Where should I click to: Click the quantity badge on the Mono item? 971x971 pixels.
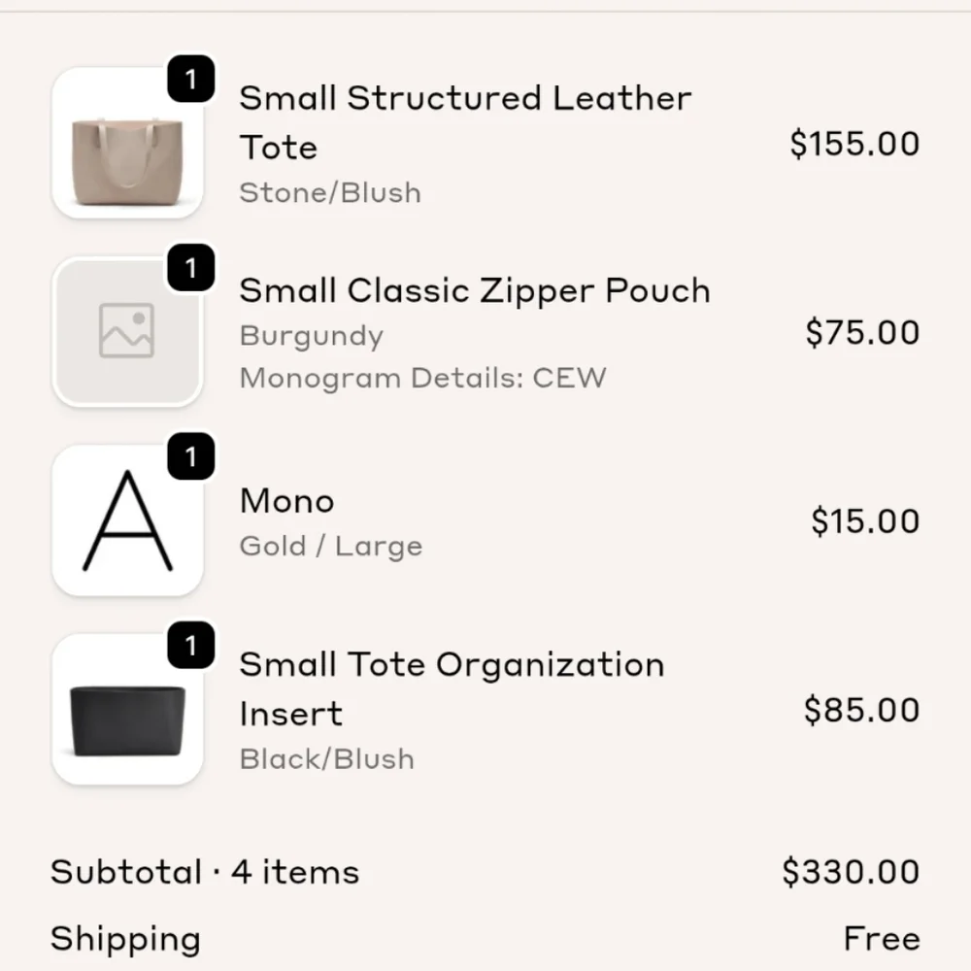(191, 456)
